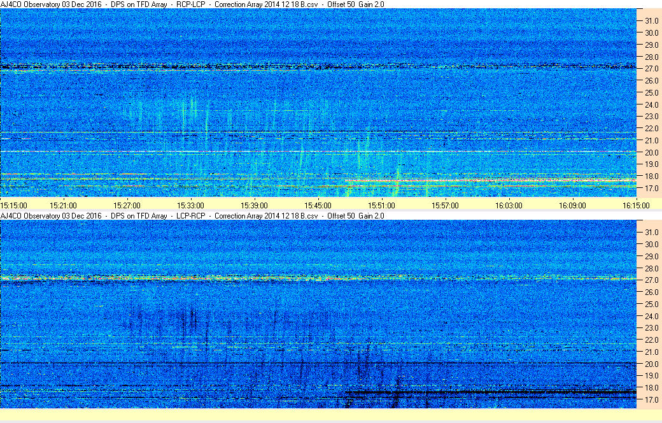Viewport: 662px width, 423px height.
Task: Select 28.0 frequency label on RCP-LCP chart
Action: [x=651, y=57]
